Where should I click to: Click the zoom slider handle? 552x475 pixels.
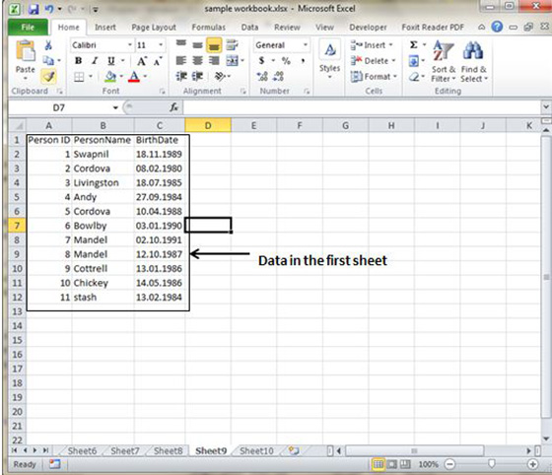coord(492,464)
